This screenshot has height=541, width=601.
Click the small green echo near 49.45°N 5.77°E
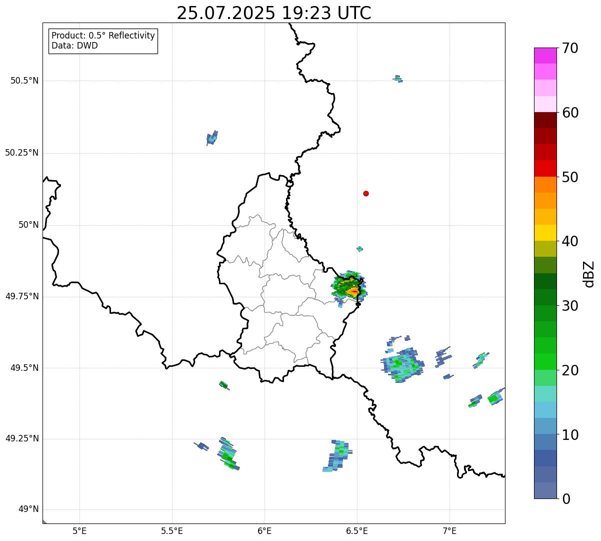click(x=224, y=385)
